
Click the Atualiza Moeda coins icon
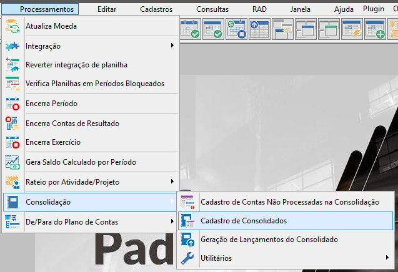click(x=12, y=26)
